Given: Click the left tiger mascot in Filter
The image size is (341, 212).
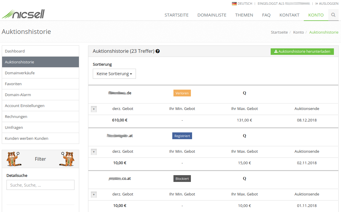Looking at the screenshot, I should pos(12,159).
